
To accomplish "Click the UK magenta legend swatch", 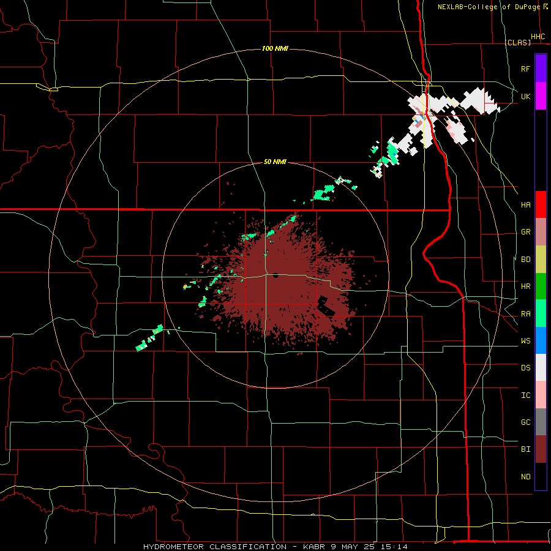I will point(541,96).
